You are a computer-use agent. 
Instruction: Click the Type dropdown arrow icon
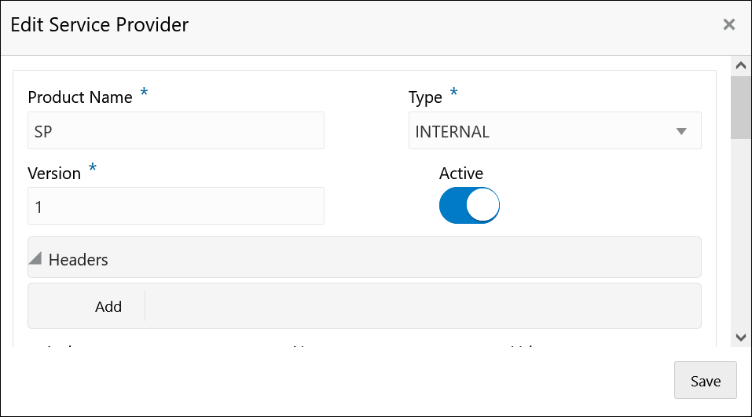[x=681, y=131]
